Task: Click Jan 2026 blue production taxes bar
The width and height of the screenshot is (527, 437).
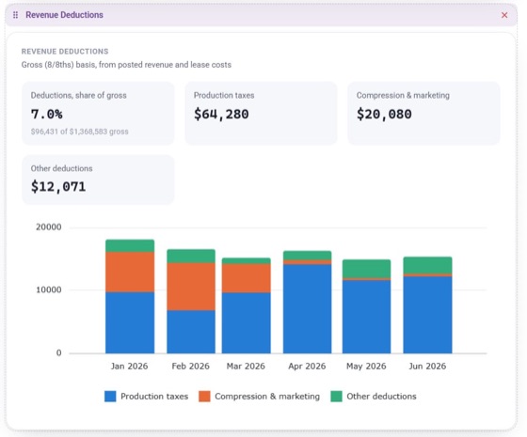Action: pos(130,322)
